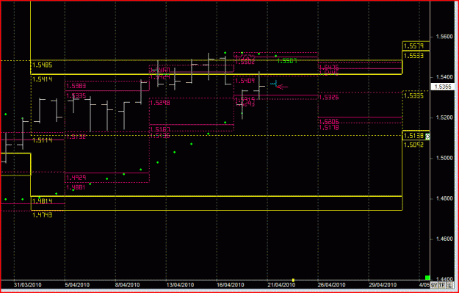
Task: Click the 1.5400 price axis value
Action: click(x=444, y=77)
